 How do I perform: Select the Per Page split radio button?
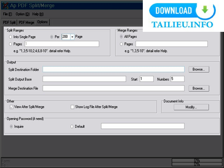pyautogui.click(x=52, y=37)
